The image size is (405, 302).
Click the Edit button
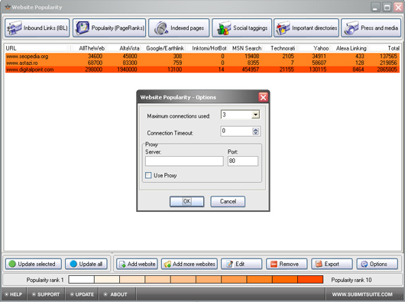click(x=241, y=264)
